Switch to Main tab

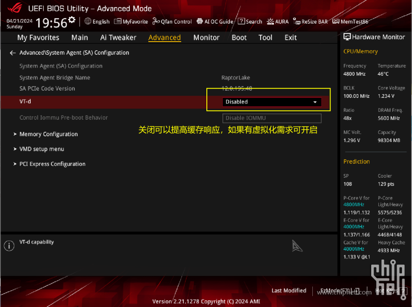79,37
